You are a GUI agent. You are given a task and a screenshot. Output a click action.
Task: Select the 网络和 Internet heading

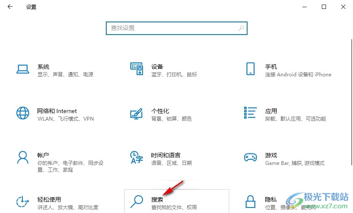[57, 111]
